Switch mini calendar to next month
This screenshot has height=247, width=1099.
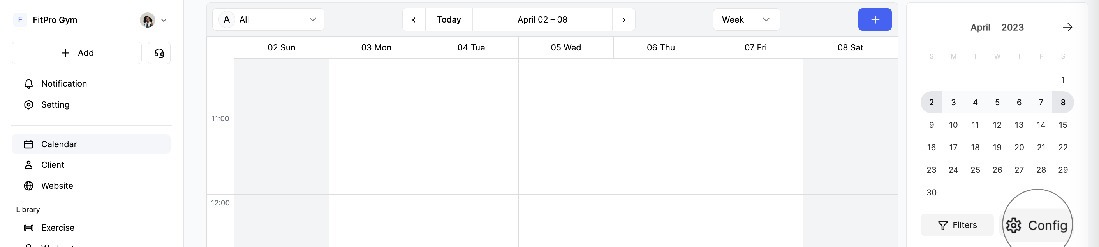pyautogui.click(x=1068, y=27)
